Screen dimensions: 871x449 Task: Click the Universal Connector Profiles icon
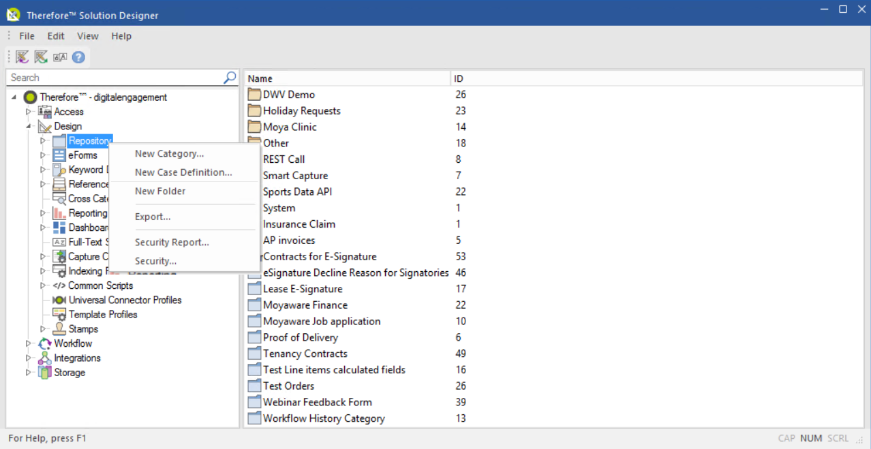(x=59, y=300)
